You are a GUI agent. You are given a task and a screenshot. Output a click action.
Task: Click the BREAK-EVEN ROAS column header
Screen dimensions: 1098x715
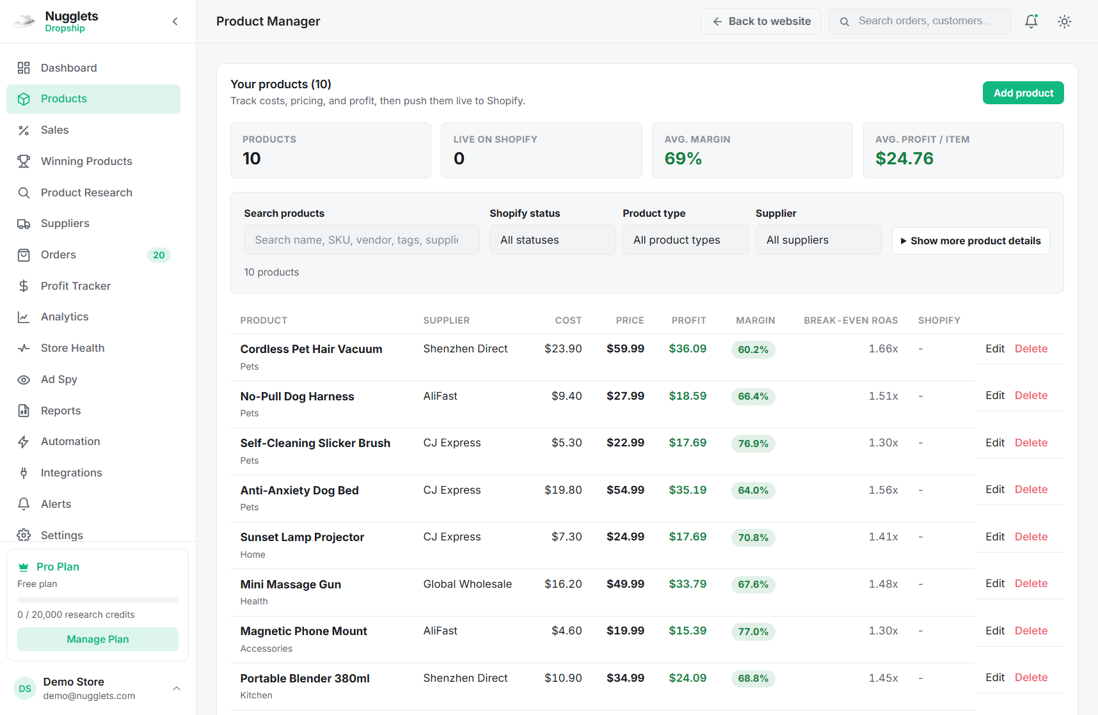[x=850, y=320]
